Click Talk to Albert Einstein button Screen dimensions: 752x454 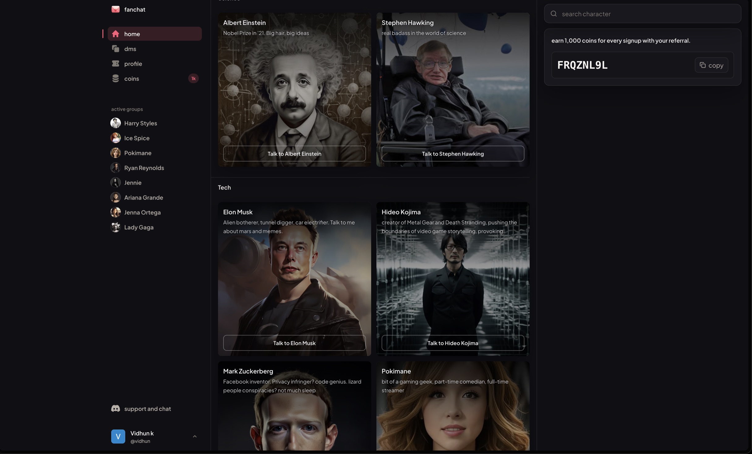[294, 154]
